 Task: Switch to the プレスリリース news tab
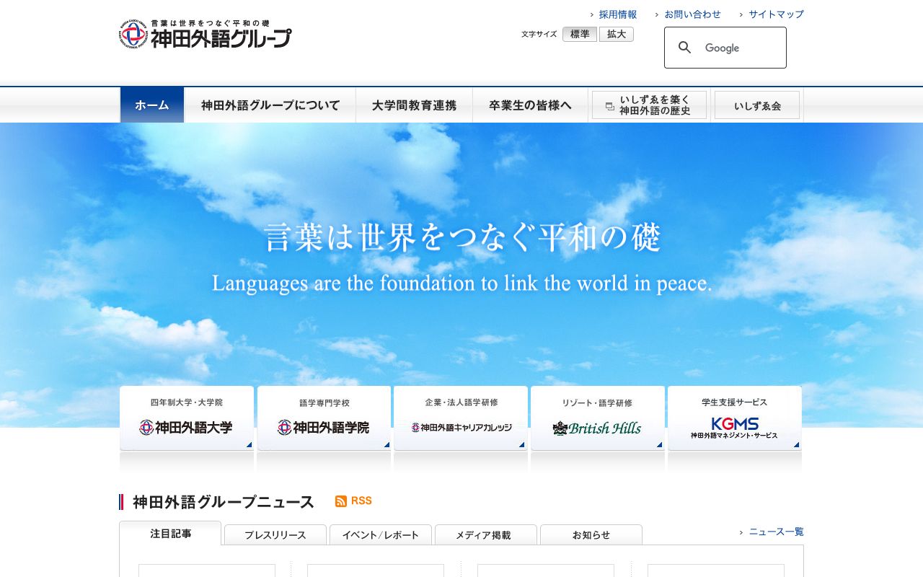[x=275, y=535]
